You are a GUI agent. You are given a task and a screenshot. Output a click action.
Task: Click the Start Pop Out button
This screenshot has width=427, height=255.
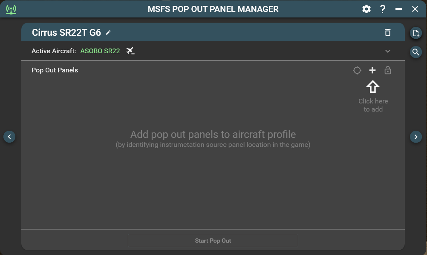coord(213,241)
